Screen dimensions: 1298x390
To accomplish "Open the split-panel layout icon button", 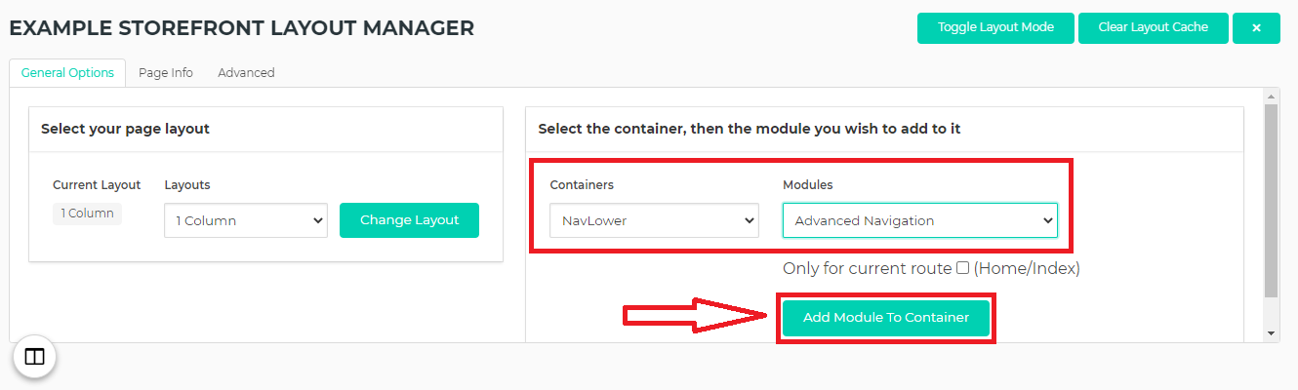I will 34,357.
